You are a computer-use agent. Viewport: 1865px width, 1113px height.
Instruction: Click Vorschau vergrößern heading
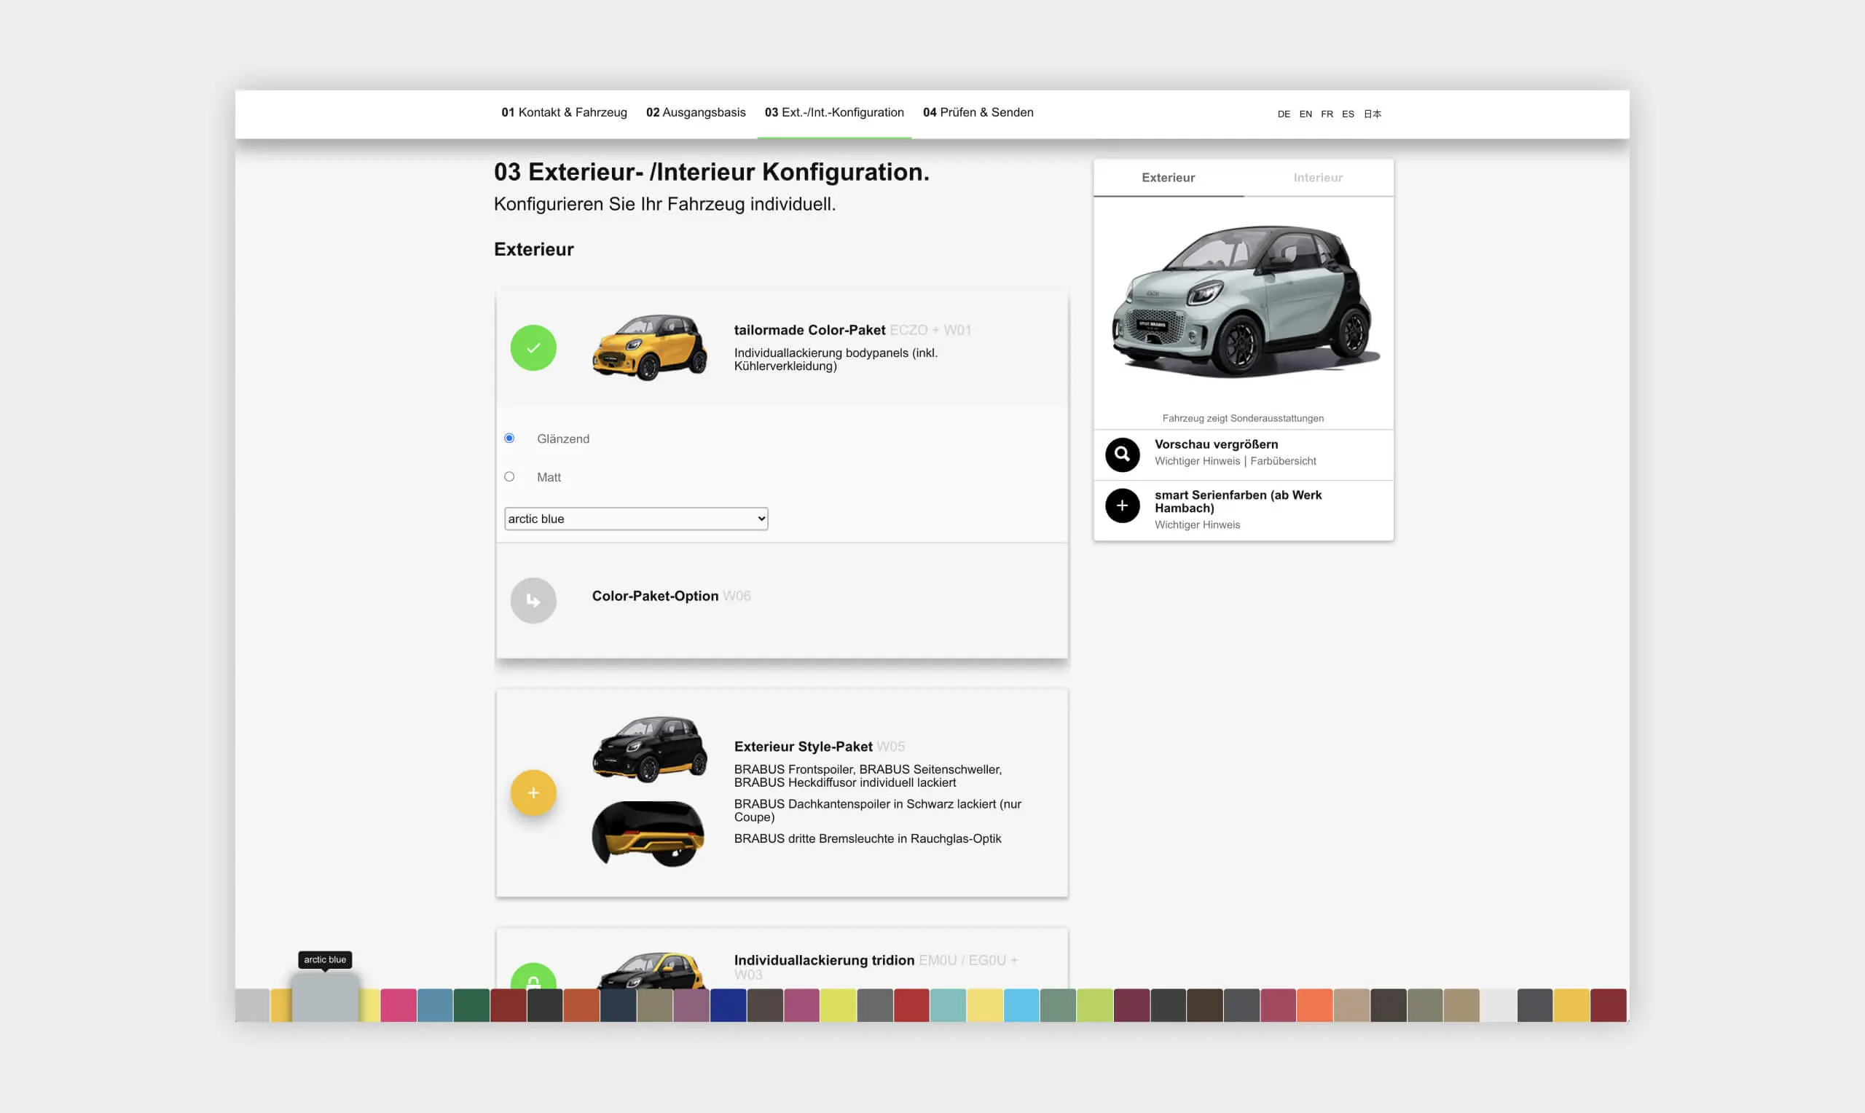tap(1216, 444)
